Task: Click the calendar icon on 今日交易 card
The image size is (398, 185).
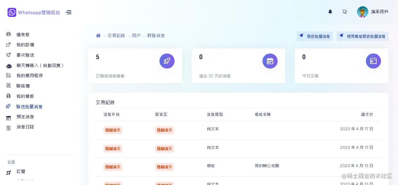Action: click(x=373, y=61)
